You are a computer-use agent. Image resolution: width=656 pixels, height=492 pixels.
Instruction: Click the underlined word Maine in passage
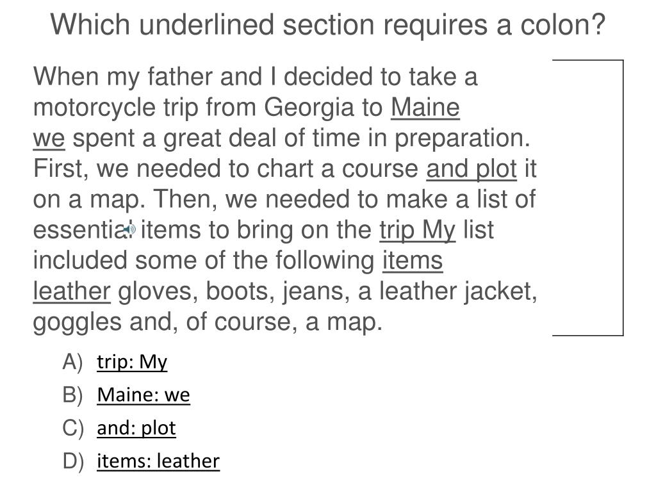click(425, 108)
